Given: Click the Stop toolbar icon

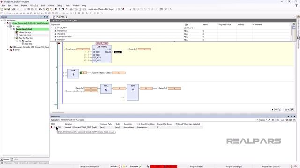Looking at the screenshot, I should coord(130,9).
